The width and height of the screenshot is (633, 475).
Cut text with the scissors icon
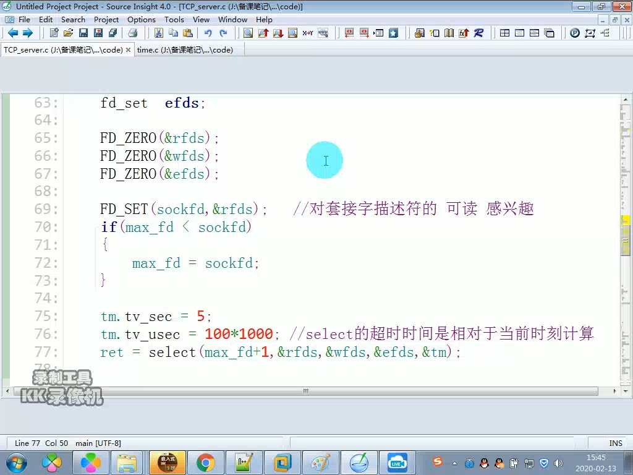(158, 33)
